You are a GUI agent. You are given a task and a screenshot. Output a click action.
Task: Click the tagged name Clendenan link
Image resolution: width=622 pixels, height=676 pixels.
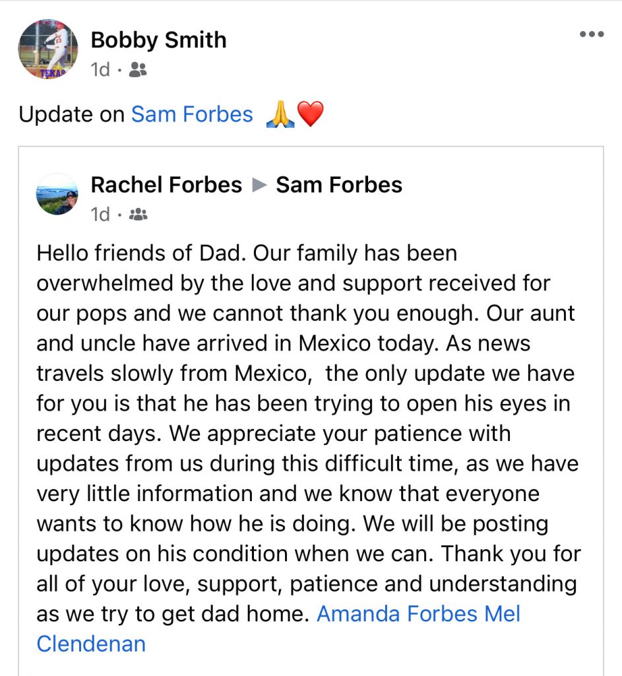coord(91,644)
